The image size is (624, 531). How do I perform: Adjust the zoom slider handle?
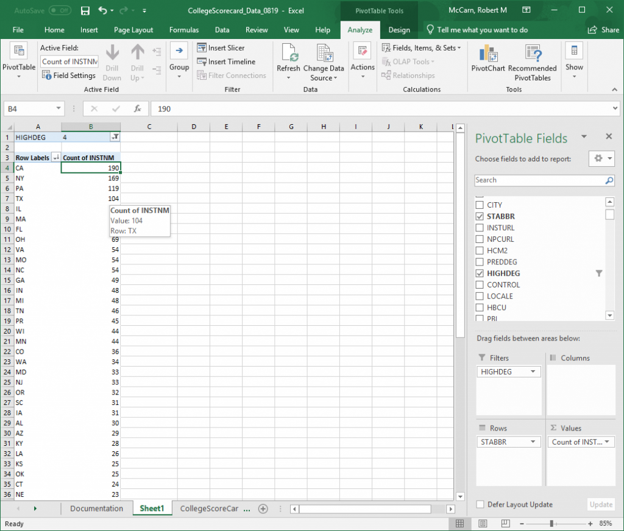pyautogui.click(x=551, y=524)
